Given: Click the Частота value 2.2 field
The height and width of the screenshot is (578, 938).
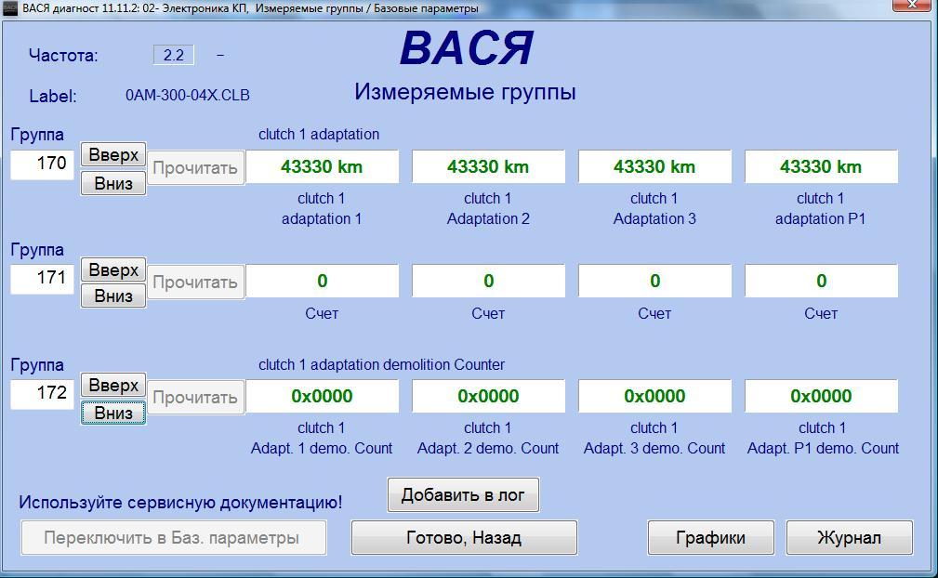Looking at the screenshot, I should pos(174,55).
